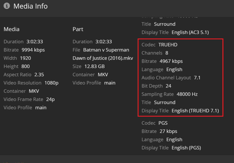Select the 1080p video resolution value
Viewport: 234px width, 163px height.
[51, 83]
